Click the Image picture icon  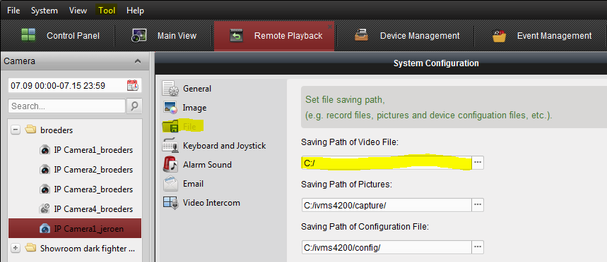pos(171,108)
